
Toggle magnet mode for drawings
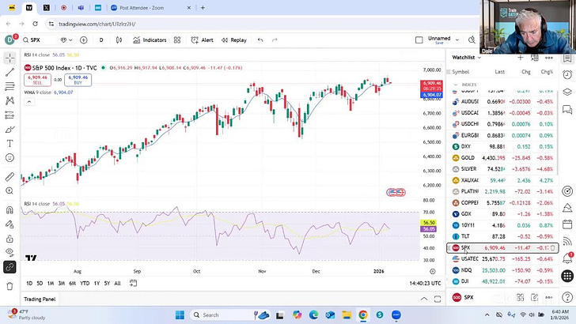pos(10,210)
